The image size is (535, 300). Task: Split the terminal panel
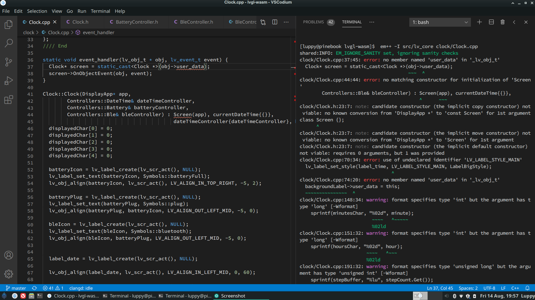pyautogui.click(x=491, y=22)
